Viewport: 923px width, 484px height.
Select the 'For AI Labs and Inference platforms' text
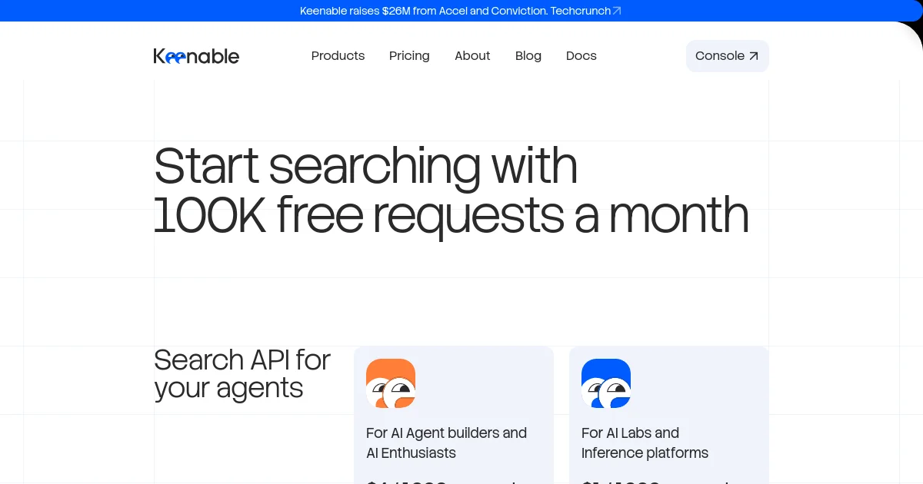pyautogui.click(x=645, y=443)
